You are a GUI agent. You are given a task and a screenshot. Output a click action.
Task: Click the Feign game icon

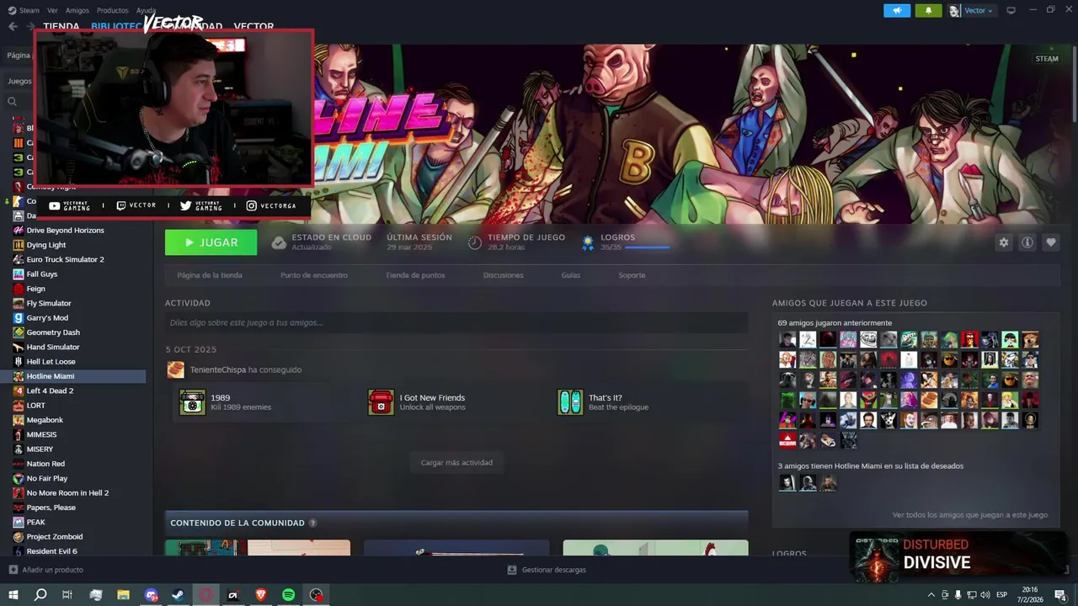(19, 289)
